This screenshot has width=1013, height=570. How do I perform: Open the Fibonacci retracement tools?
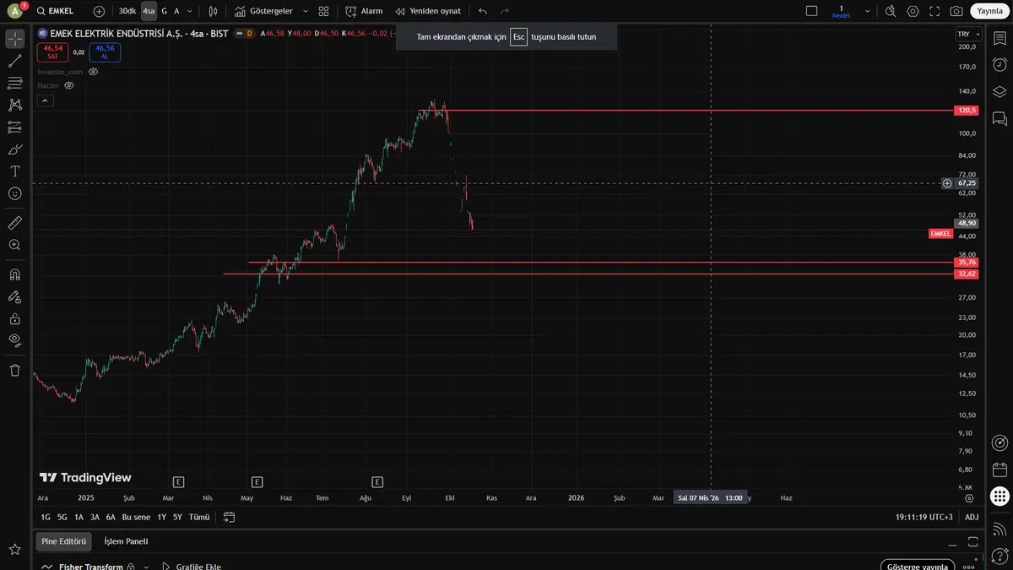pyautogui.click(x=15, y=83)
